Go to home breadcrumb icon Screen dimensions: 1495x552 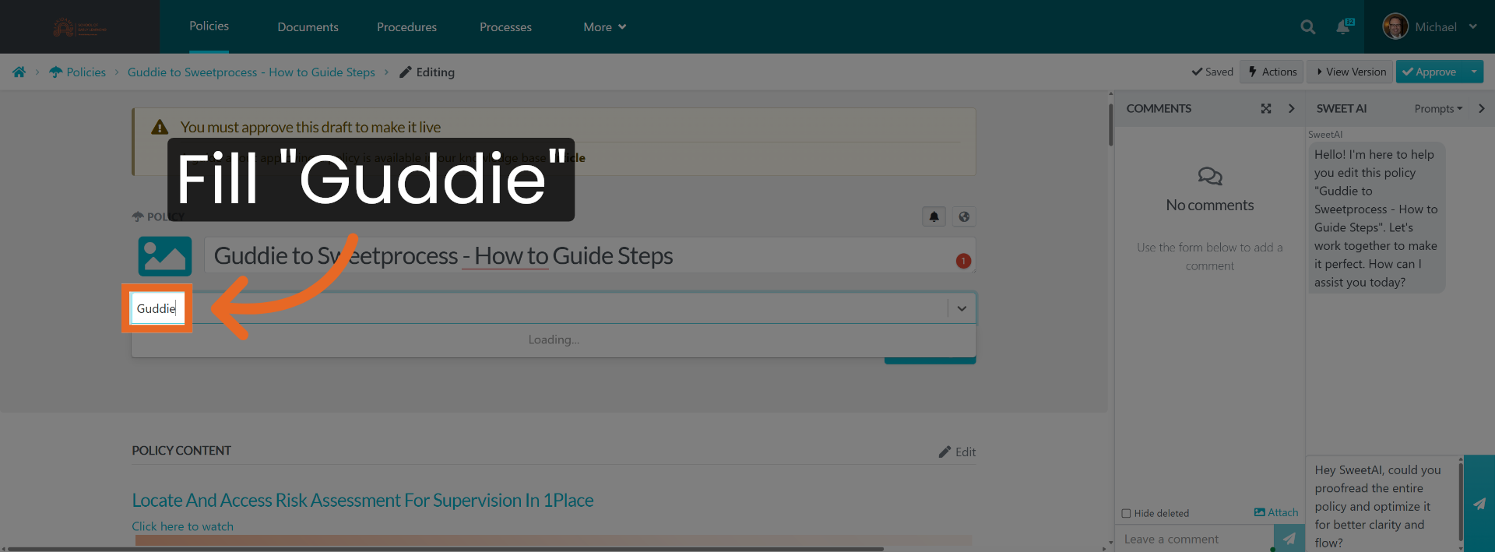[x=19, y=72]
